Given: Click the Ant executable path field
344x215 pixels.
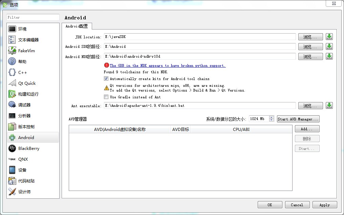Looking at the screenshot, I should coord(200,105).
